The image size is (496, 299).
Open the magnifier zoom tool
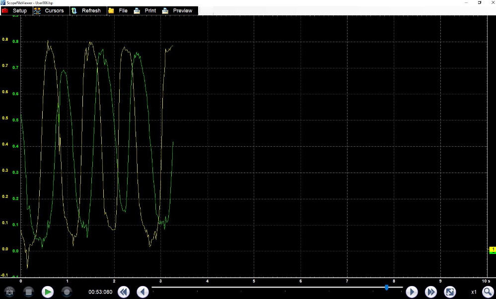click(488, 292)
